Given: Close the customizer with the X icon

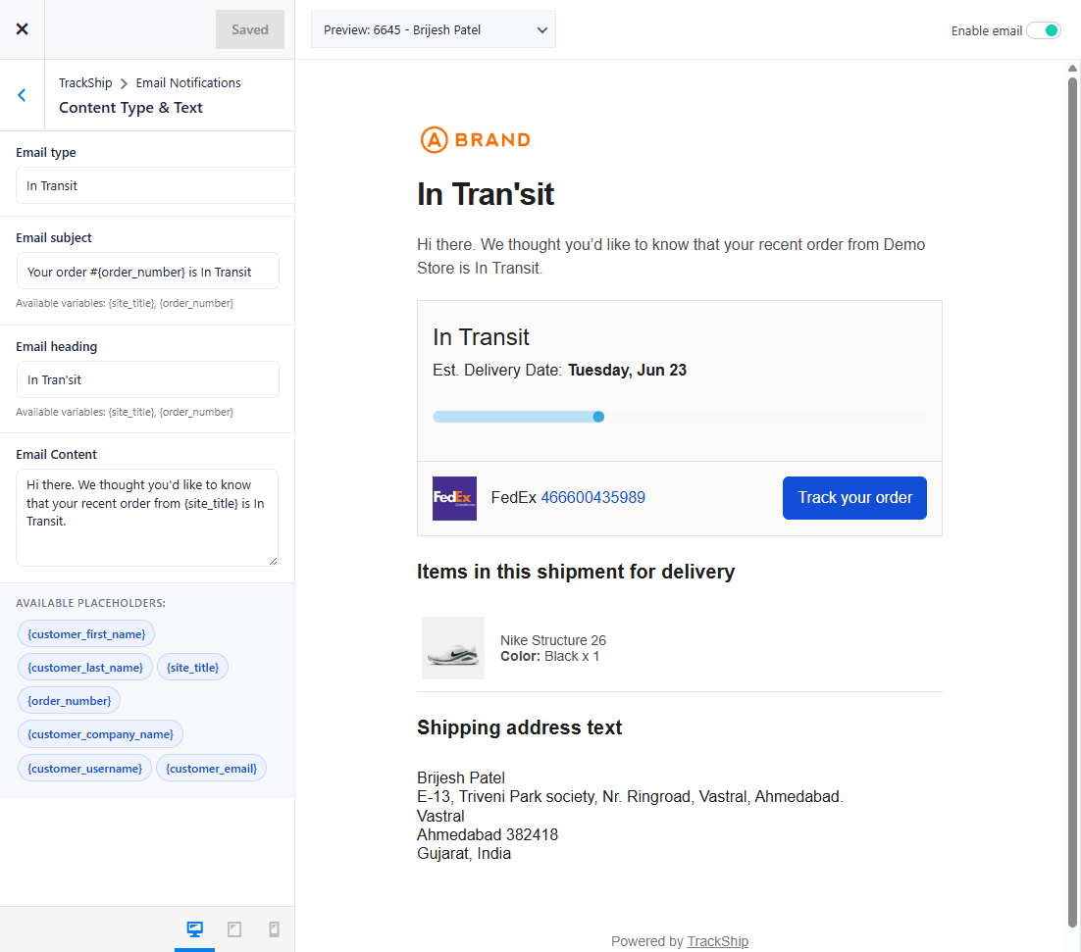Looking at the screenshot, I should (22, 29).
